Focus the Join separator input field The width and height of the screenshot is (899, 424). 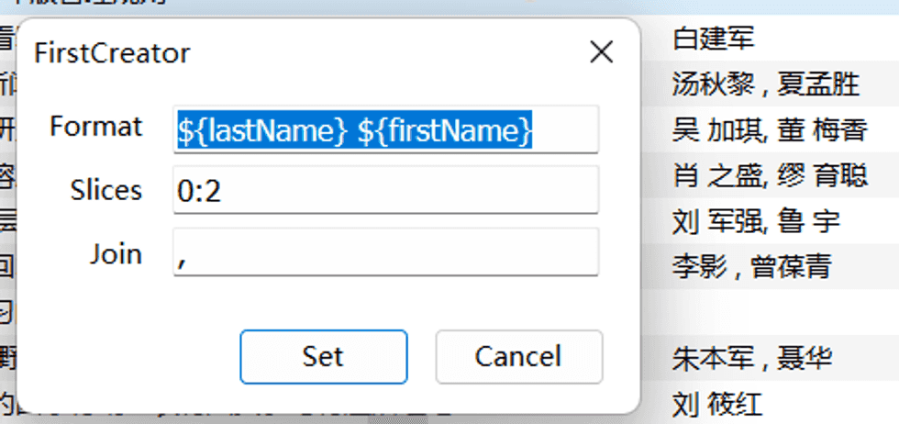coord(385,252)
